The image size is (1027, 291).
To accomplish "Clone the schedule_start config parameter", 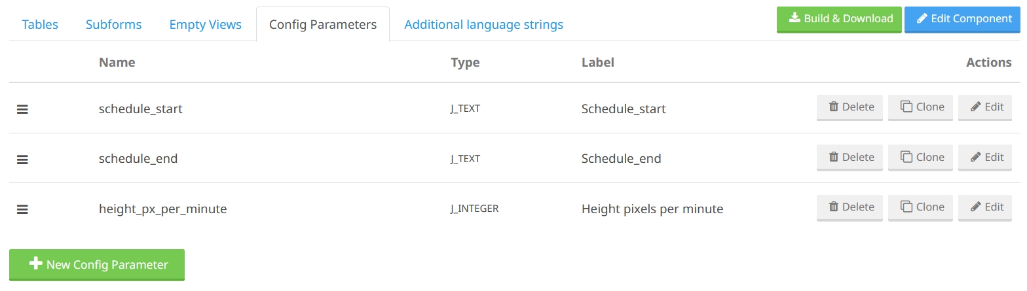I will point(922,107).
